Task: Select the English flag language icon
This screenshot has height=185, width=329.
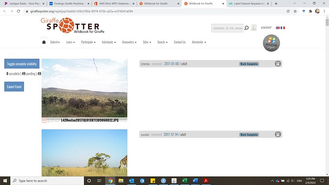Action: pos(278,28)
